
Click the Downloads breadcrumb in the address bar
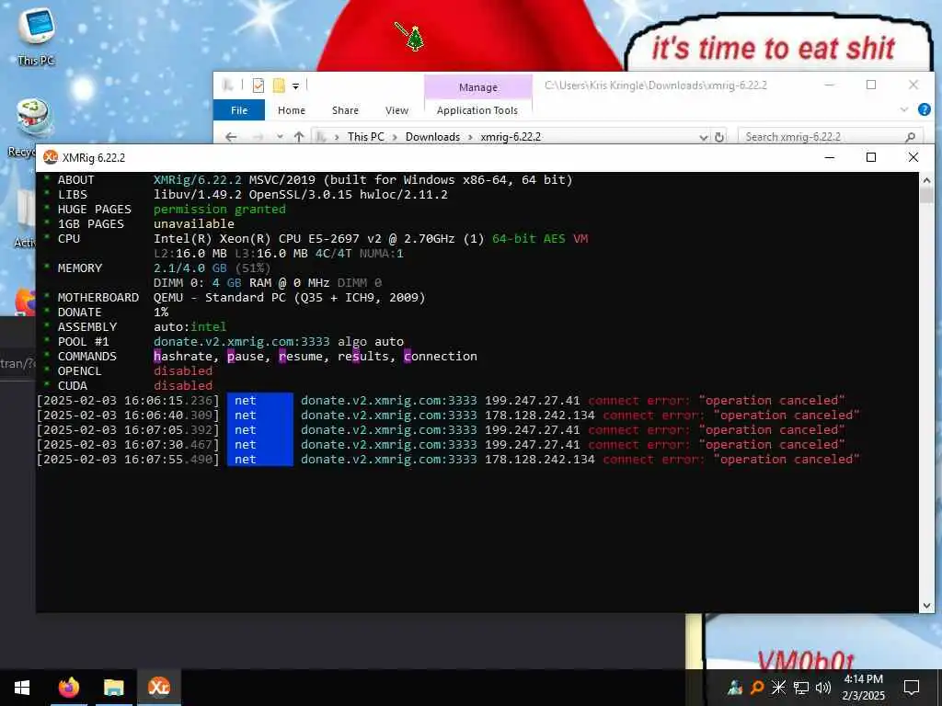tap(432, 137)
